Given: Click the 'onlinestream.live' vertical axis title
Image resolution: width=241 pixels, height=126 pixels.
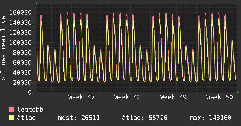Looking at the screenshot, I should click(3, 48).
